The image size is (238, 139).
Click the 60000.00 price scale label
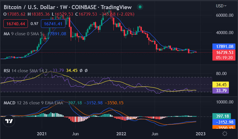pos(225,15)
